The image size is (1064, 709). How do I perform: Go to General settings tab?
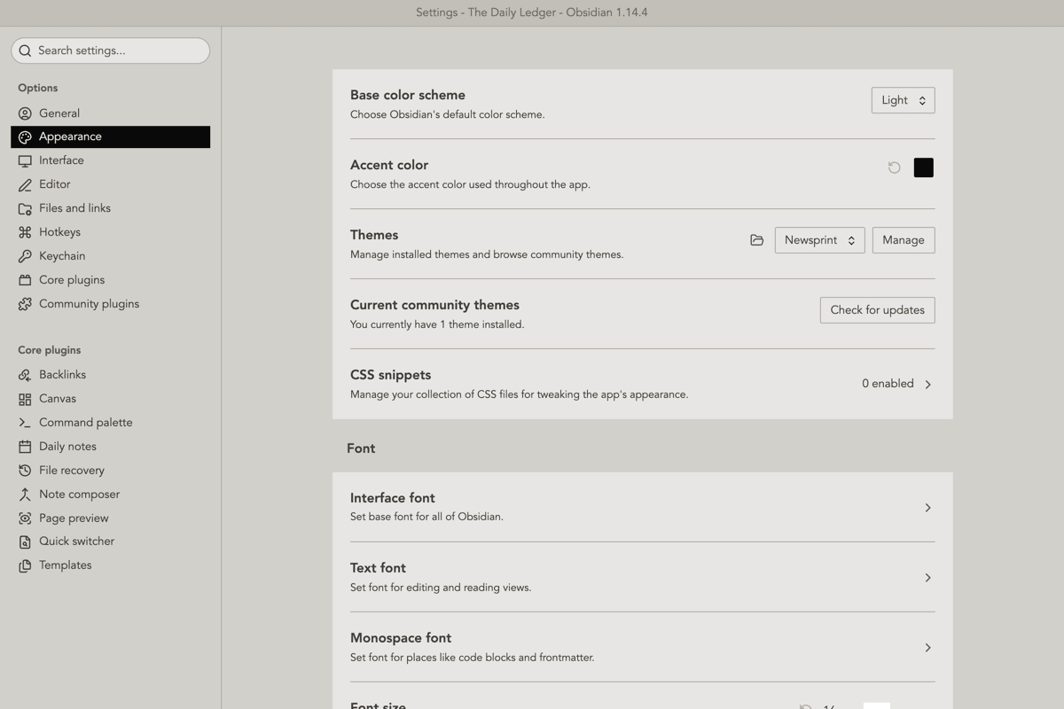110,113
